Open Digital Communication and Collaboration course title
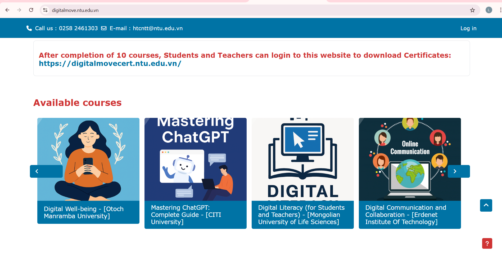The height and width of the screenshot is (254, 502). (x=405, y=215)
